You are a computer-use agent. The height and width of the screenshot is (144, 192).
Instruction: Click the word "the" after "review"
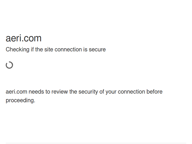pos(73,92)
